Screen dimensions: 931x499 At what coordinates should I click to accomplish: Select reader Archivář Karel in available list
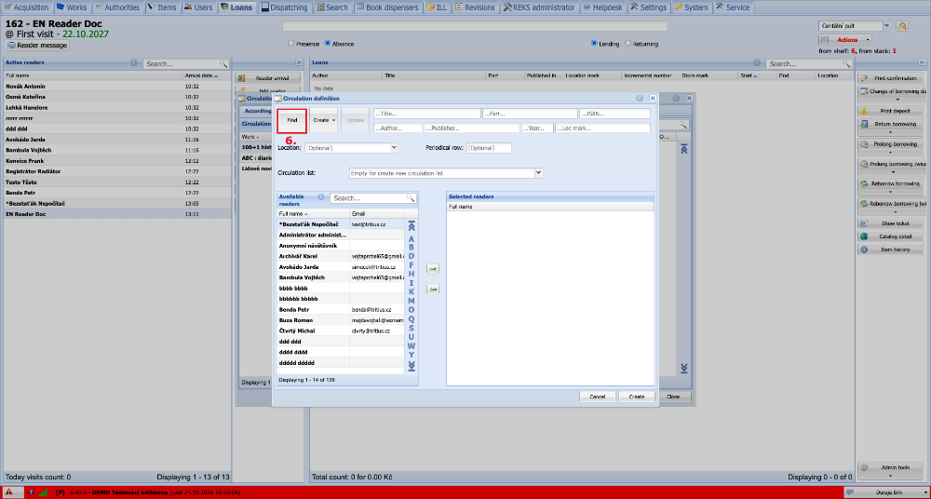click(342, 256)
